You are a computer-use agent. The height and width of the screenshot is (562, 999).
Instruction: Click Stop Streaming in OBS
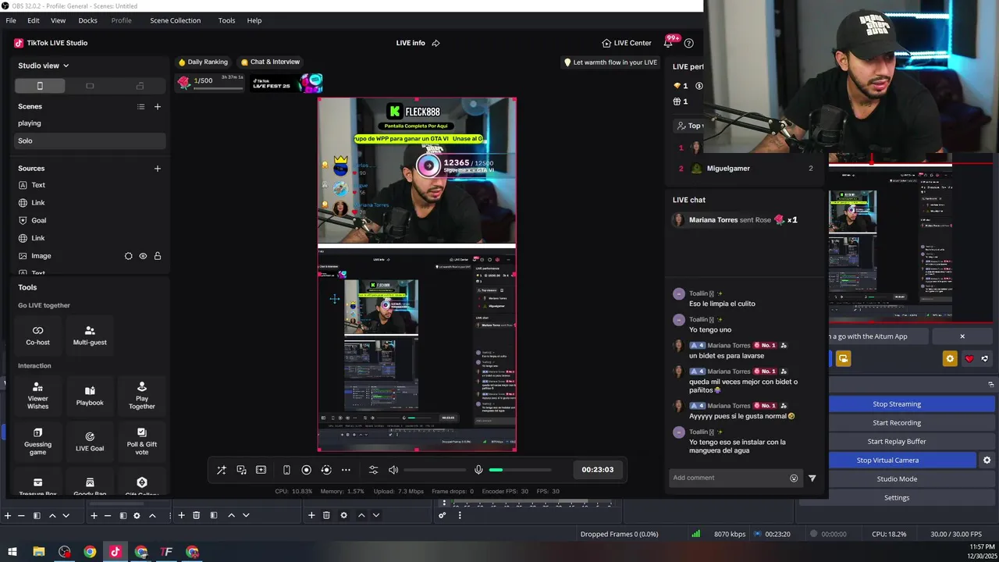coord(897,404)
